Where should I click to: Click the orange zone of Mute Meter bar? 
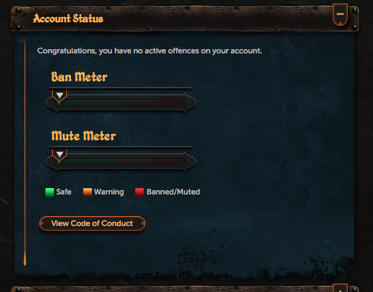pos(138,161)
